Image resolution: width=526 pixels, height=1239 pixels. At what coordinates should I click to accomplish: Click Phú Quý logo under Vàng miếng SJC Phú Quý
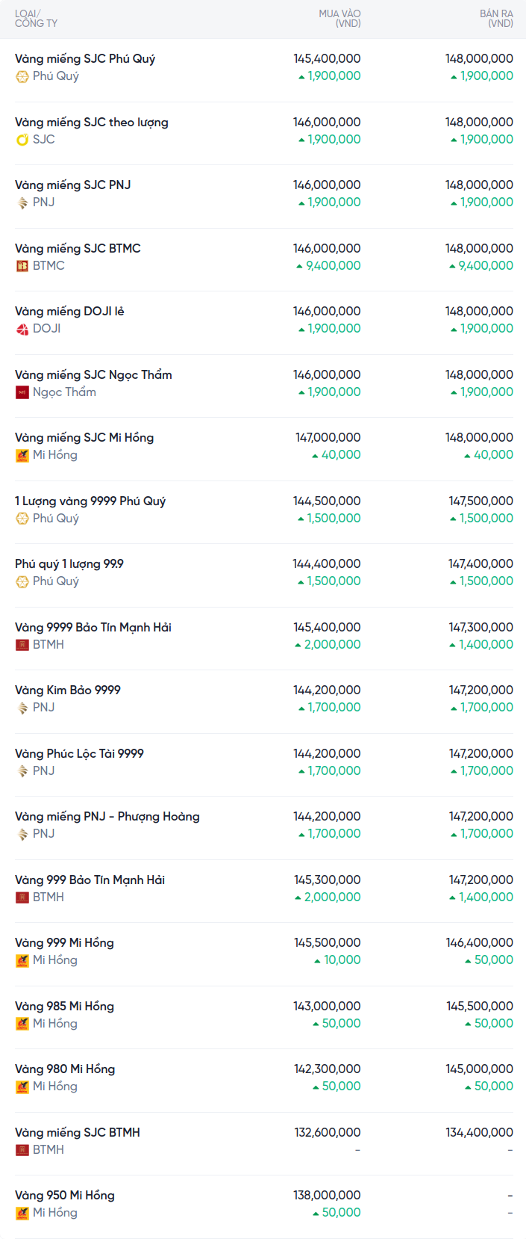pyautogui.click(x=22, y=76)
